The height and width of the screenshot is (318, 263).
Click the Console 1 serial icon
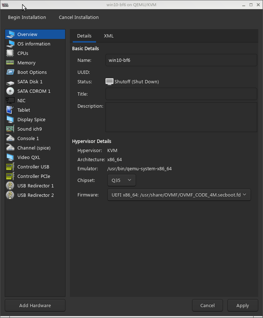pyautogui.click(x=10, y=138)
